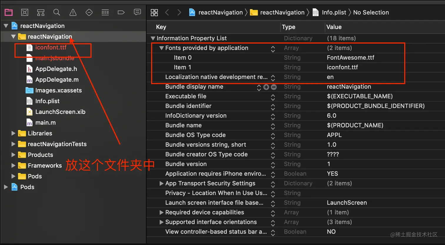
Task: Select the Privacy - Location When In Use row
Action: tap(295, 193)
